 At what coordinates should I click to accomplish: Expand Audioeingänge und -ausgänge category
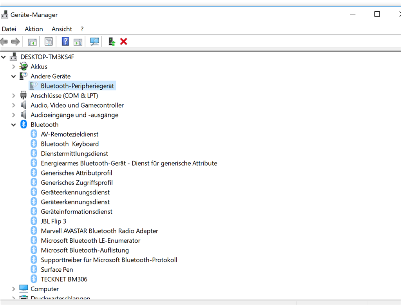coord(14,115)
